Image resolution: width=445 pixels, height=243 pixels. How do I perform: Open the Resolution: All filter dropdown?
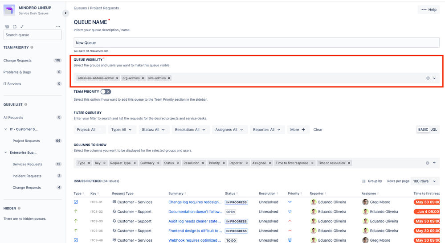(x=191, y=130)
